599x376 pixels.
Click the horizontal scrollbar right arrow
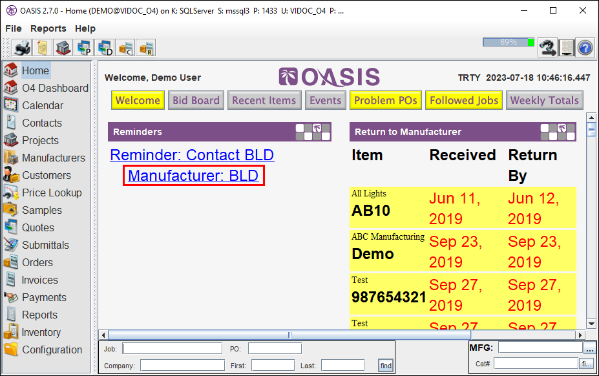tap(580, 335)
